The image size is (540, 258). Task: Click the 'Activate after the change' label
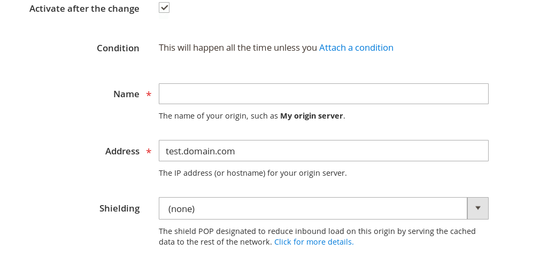point(84,9)
